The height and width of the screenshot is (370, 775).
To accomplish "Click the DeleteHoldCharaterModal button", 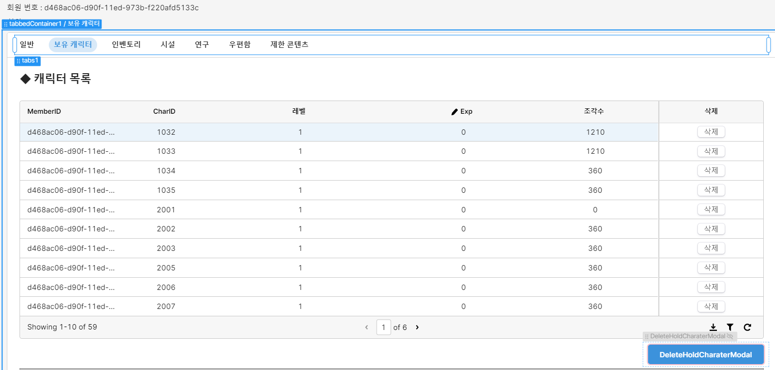I will pos(706,355).
